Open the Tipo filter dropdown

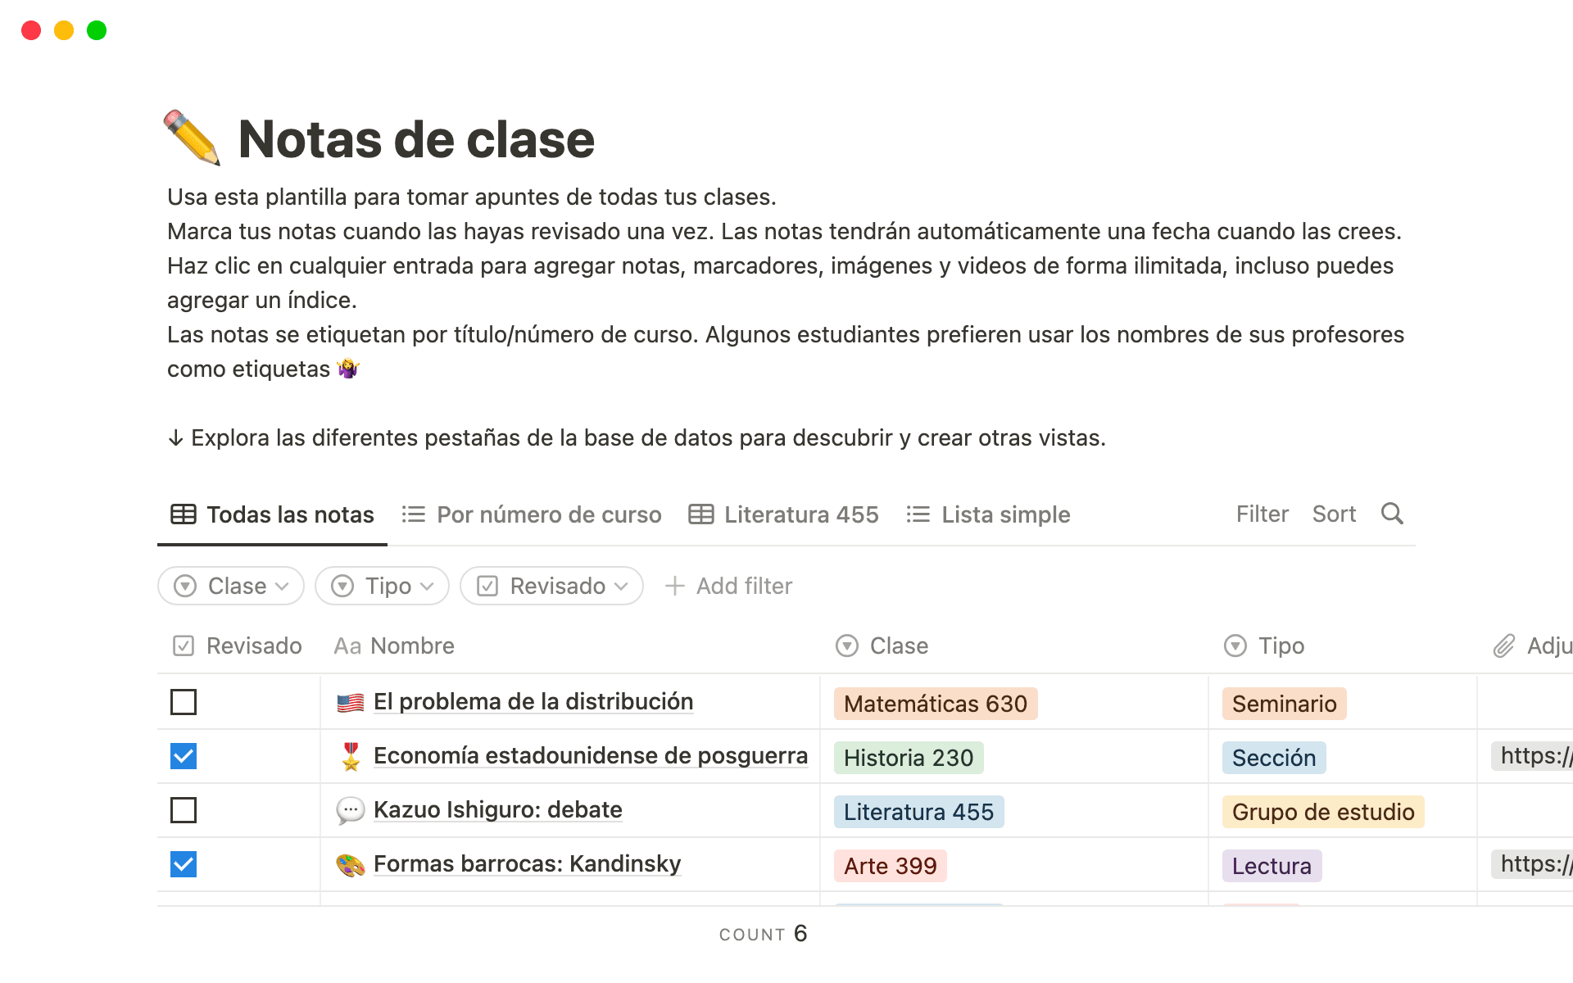(x=382, y=586)
